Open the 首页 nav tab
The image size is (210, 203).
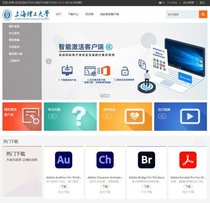tap(58, 14)
